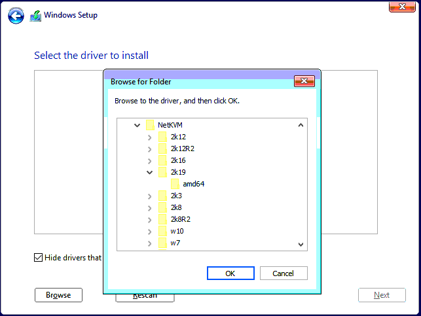421x316 pixels.
Task: Click the amd64 folder icon
Action: [175, 184]
